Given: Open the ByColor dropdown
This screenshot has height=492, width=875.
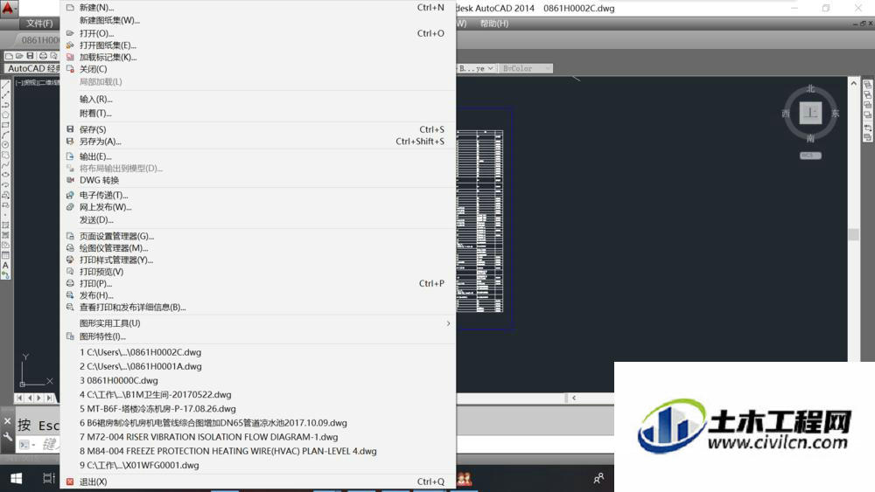Looking at the screenshot, I should coord(524,68).
